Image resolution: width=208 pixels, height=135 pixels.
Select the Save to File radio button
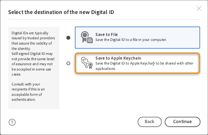[x=68, y=38]
